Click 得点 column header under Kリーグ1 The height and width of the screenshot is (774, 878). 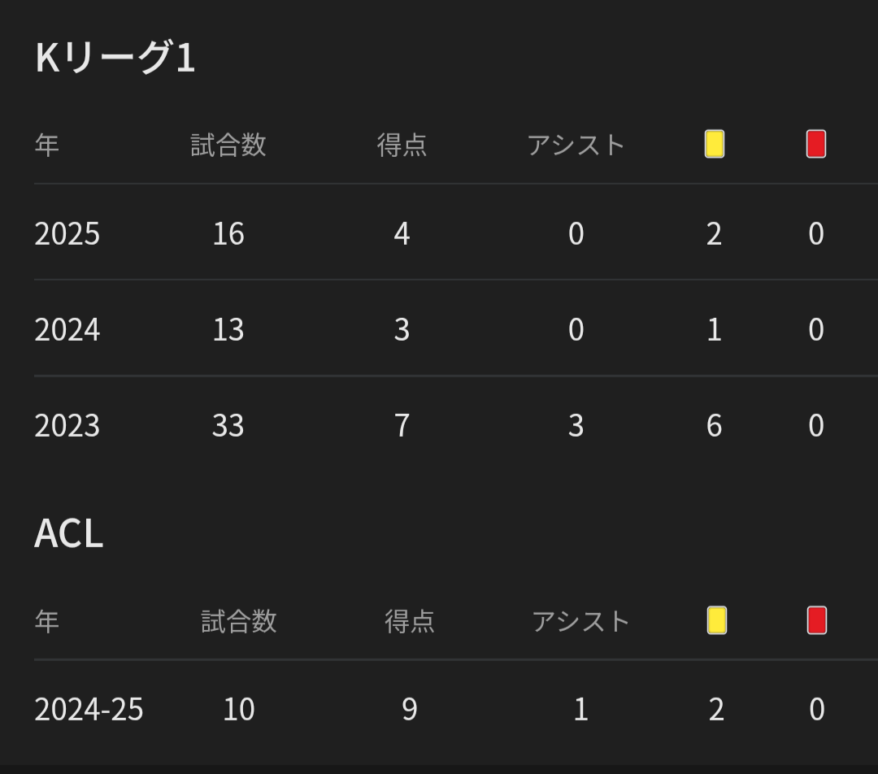pyautogui.click(x=402, y=146)
